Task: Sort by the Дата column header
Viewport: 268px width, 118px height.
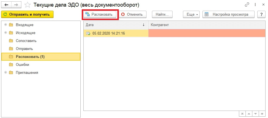Action: pyautogui.click(x=115, y=25)
